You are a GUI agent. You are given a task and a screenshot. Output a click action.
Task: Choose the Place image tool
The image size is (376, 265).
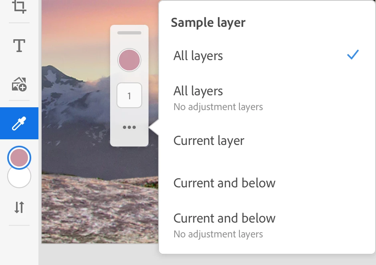19,84
